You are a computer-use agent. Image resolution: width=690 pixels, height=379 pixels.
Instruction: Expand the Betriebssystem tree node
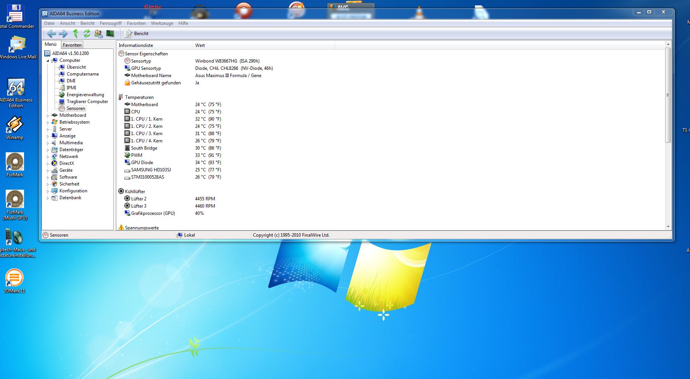[48, 123]
